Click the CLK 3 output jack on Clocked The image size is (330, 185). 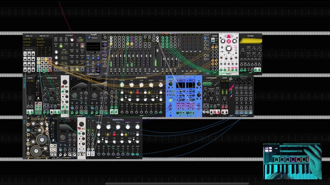point(82,69)
